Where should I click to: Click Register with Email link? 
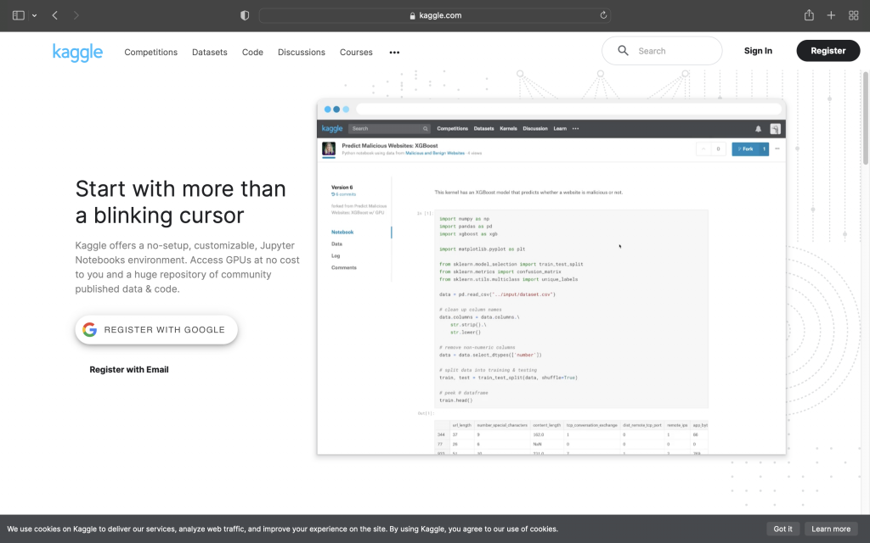coord(129,370)
